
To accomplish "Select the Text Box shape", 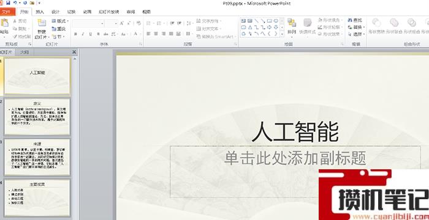I will [x=243, y=21].
